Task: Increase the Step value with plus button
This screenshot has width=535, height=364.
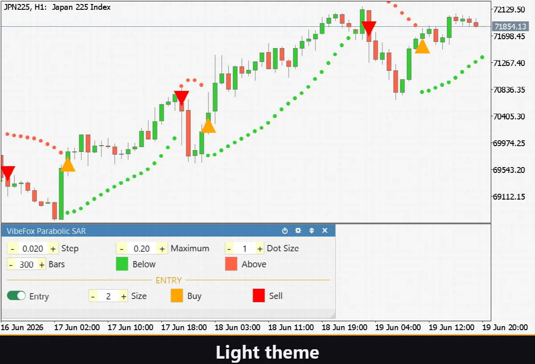Action: tap(53, 249)
